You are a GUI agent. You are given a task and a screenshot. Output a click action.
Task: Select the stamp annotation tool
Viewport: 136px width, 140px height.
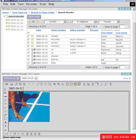[6, 122]
